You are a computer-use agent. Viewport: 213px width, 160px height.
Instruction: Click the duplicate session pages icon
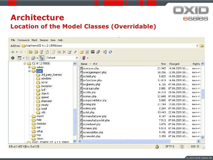[33, 58]
